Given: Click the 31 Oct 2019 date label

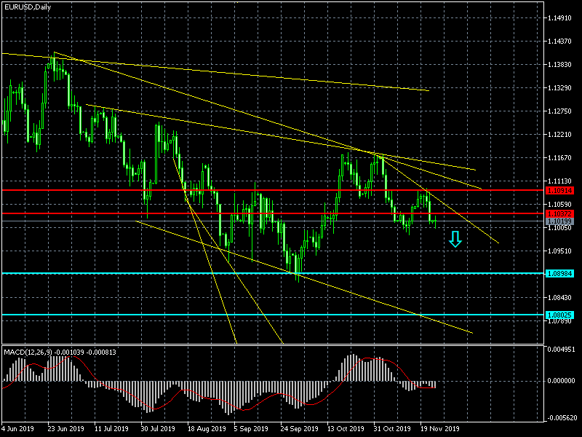Looking at the screenshot, I should click(392, 429).
